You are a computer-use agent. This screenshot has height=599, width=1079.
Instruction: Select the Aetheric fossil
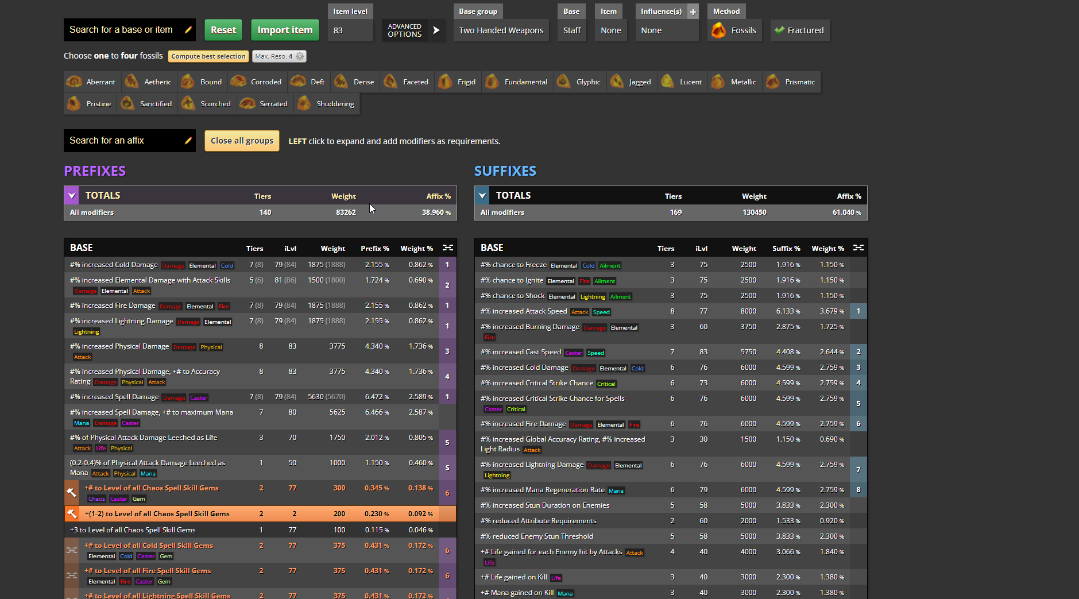pyautogui.click(x=149, y=82)
